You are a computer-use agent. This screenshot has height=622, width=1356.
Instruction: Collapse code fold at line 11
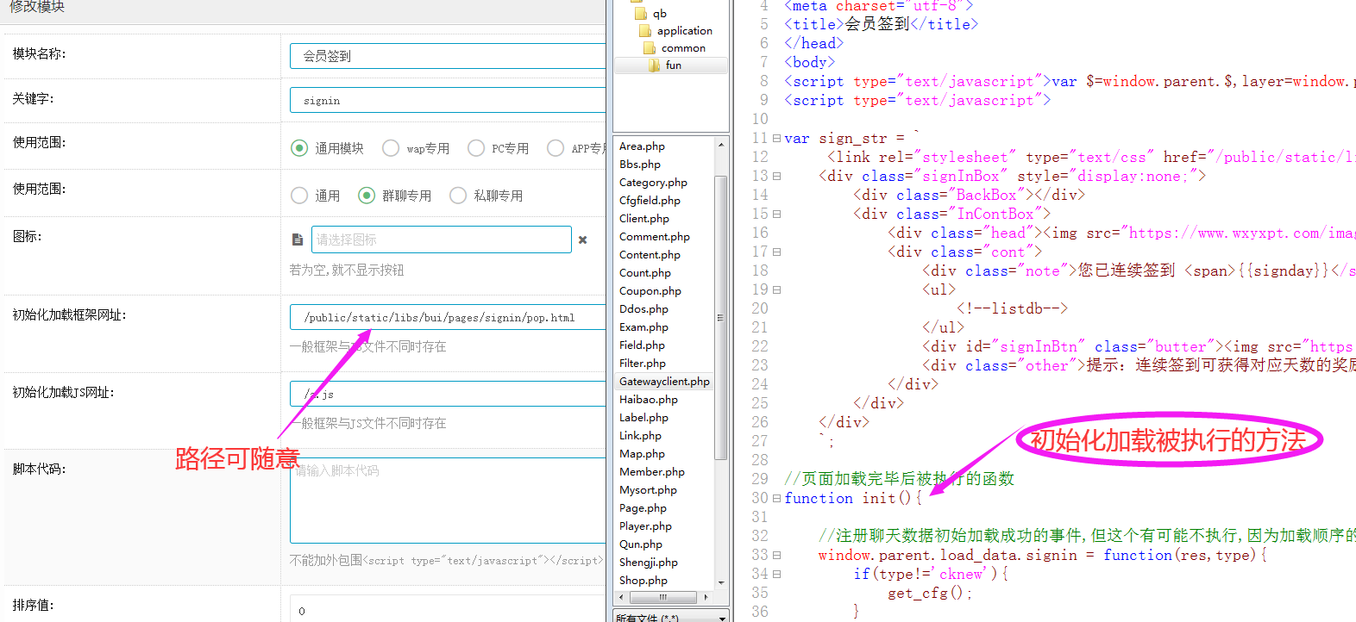(776, 139)
